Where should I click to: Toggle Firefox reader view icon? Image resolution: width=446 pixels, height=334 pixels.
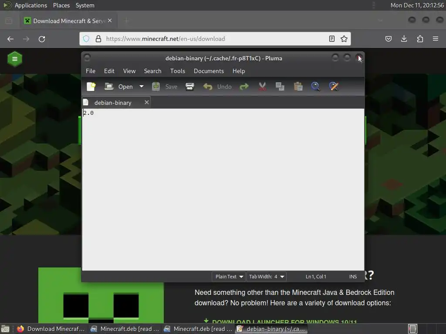(x=331, y=39)
